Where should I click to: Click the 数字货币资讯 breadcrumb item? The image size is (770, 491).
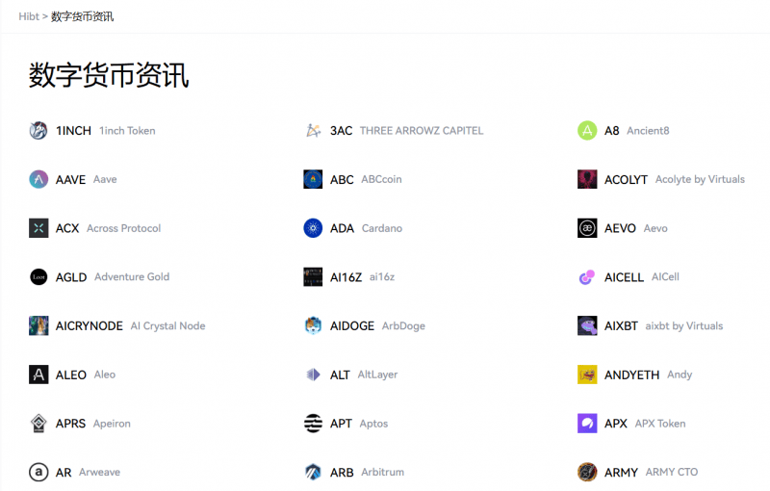tap(82, 16)
